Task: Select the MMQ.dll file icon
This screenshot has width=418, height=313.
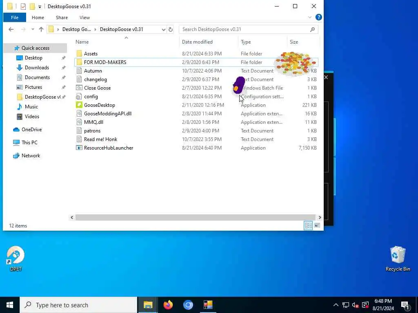Action: pyautogui.click(x=79, y=122)
